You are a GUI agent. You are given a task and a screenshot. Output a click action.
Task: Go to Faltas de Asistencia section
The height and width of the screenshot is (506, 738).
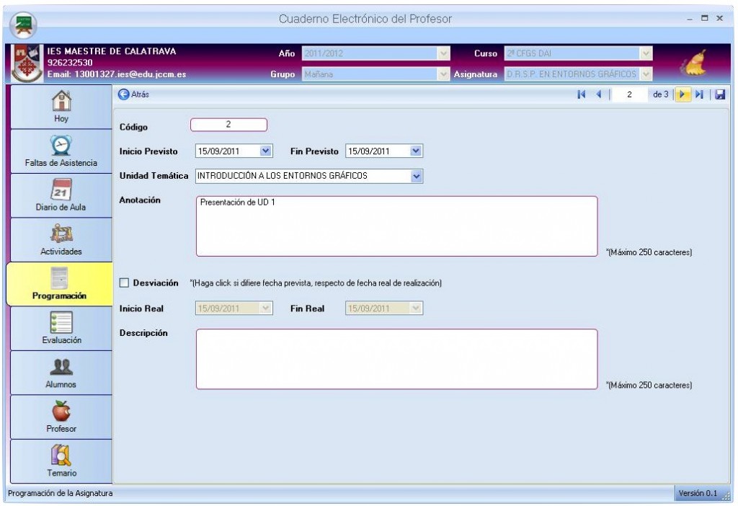(x=61, y=151)
